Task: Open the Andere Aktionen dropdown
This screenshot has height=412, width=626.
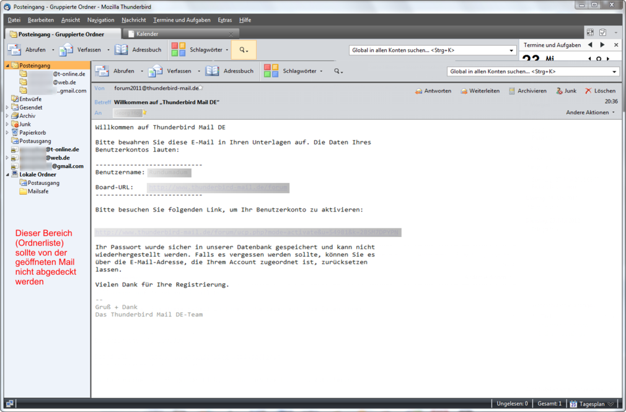Action: click(x=591, y=113)
